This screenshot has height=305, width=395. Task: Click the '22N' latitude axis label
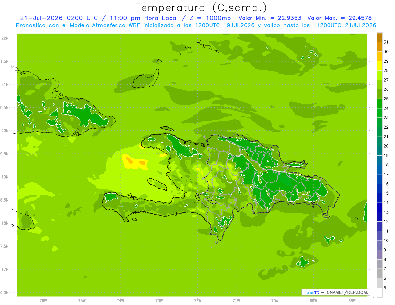pyautogui.click(x=5, y=38)
